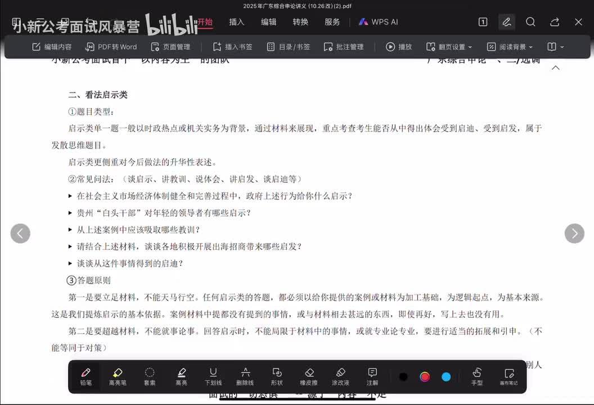Start 播放 slideshow playback

click(x=399, y=47)
